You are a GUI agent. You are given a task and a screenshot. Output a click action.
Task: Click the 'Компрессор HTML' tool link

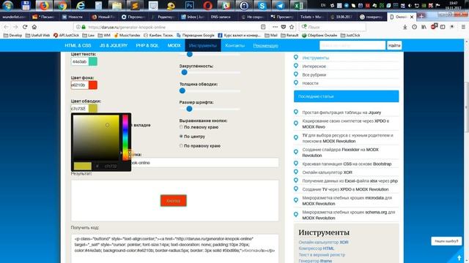(317, 248)
